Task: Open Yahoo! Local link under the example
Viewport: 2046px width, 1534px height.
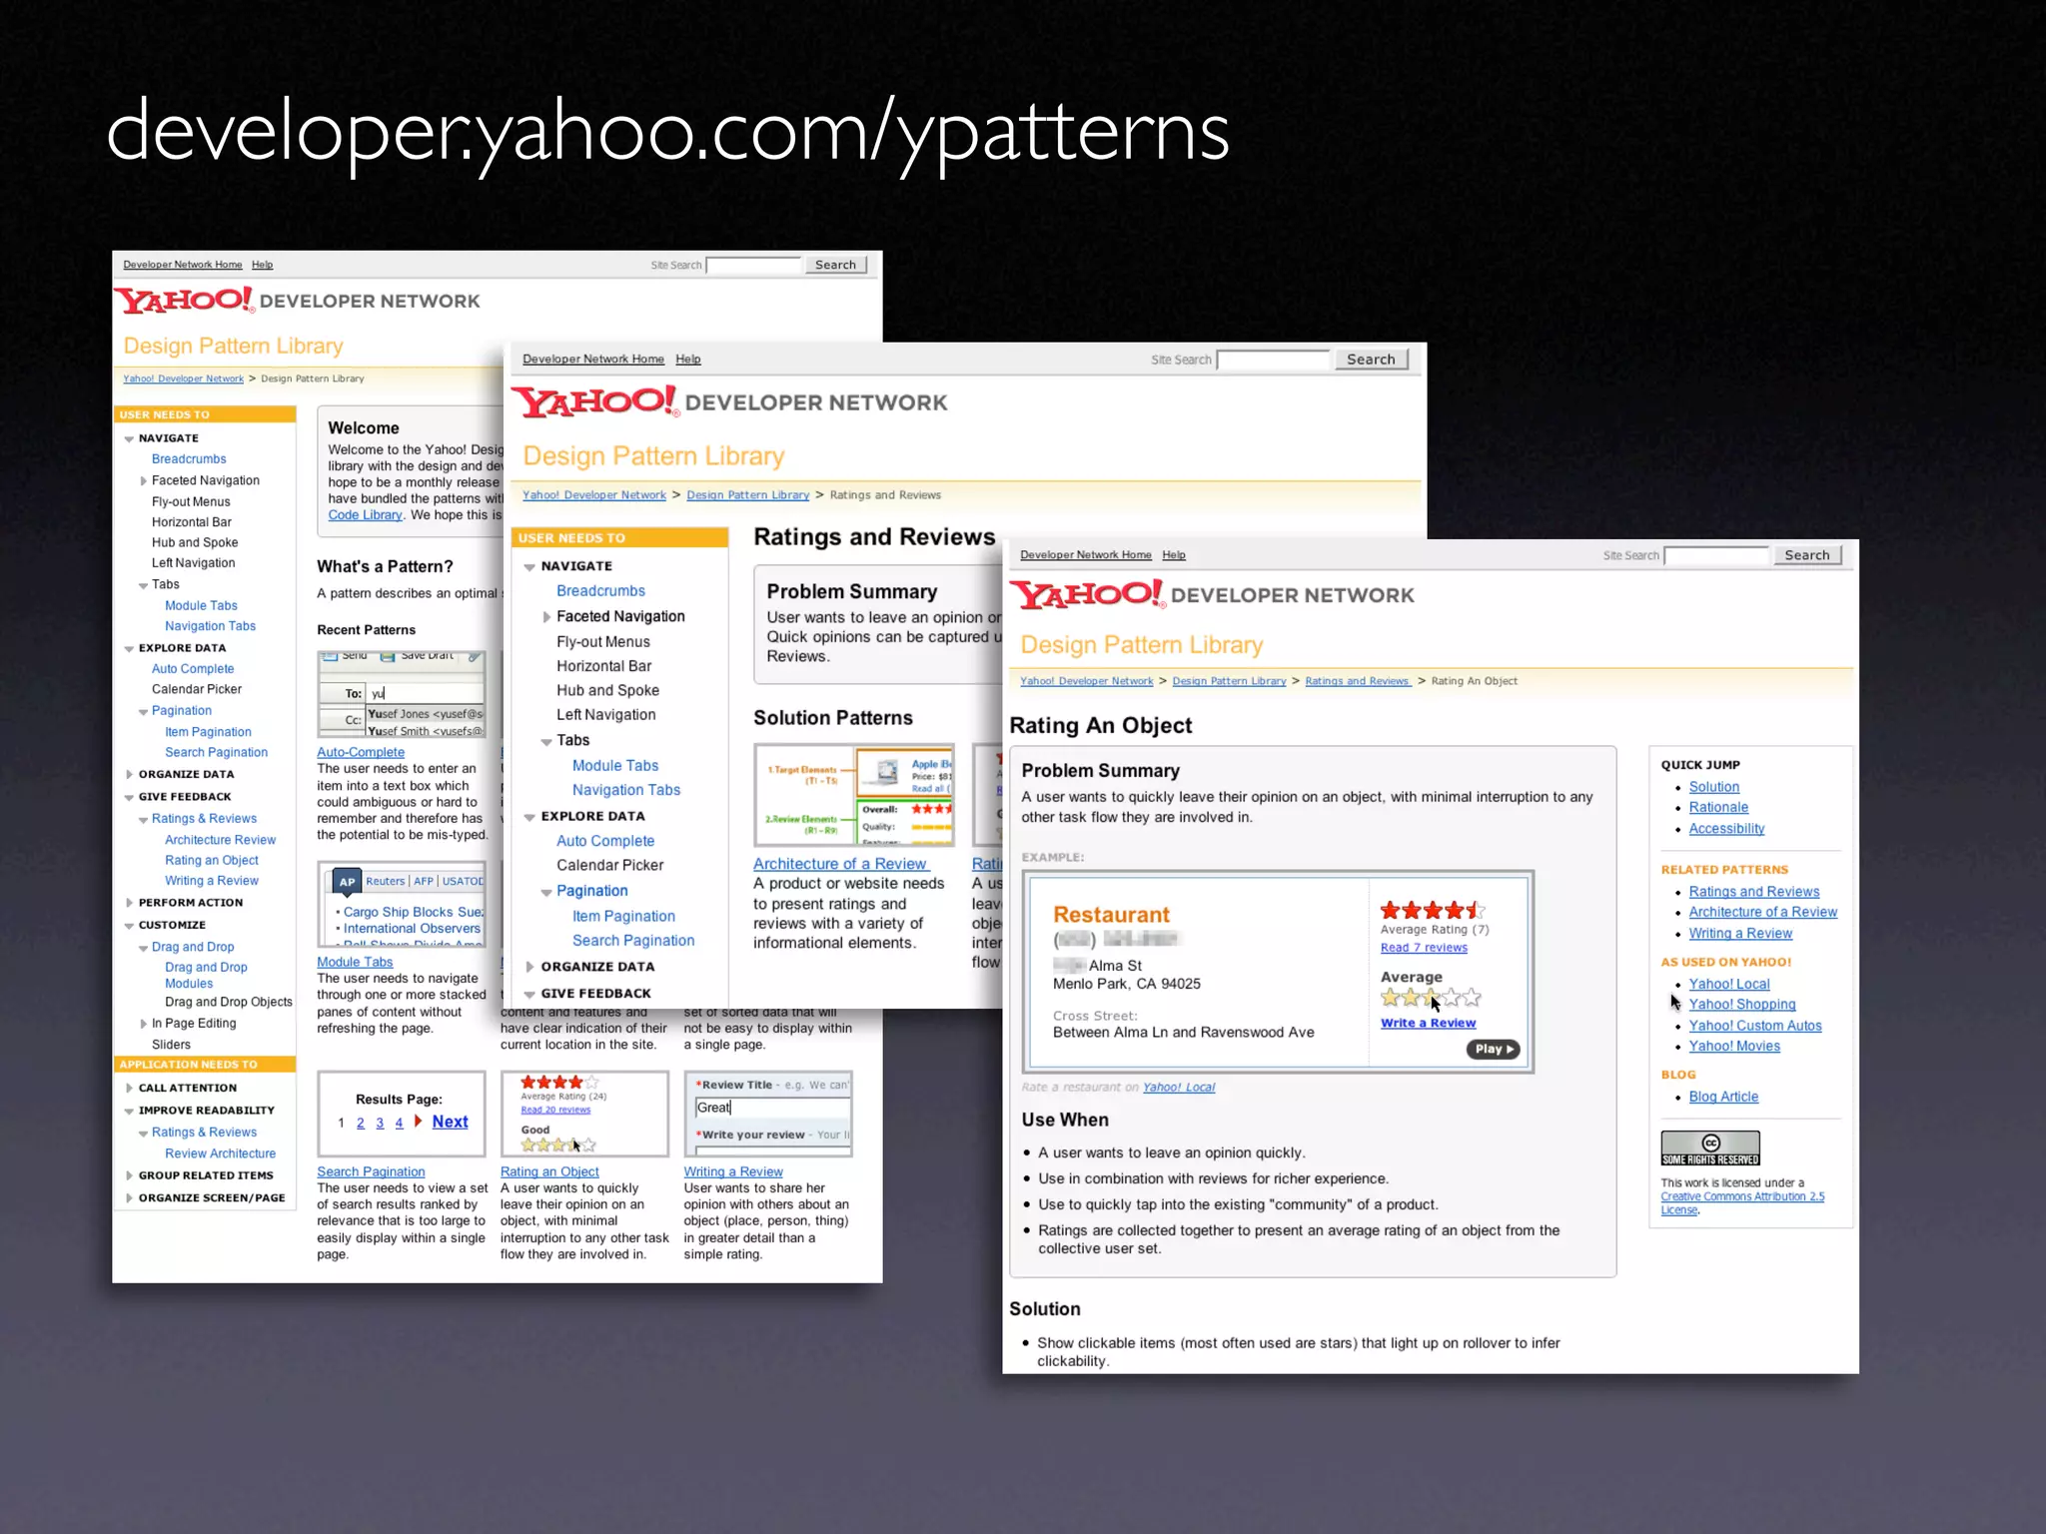Action: tap(1179, 1088)
